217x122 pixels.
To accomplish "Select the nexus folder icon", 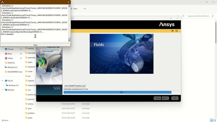I will pyautogui.click(x=26, y=118).
